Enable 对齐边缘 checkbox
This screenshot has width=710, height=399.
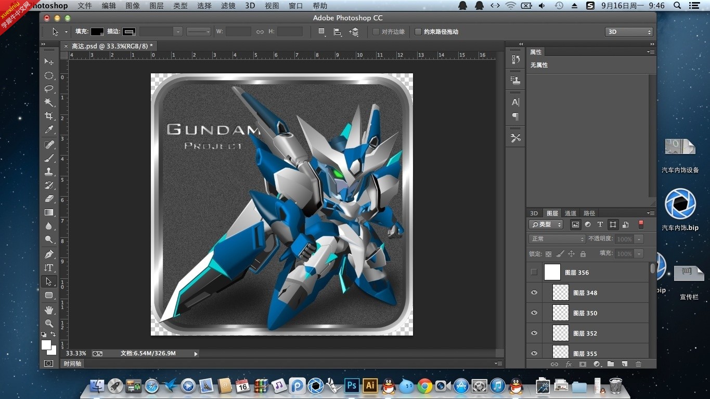coord(376,32)
